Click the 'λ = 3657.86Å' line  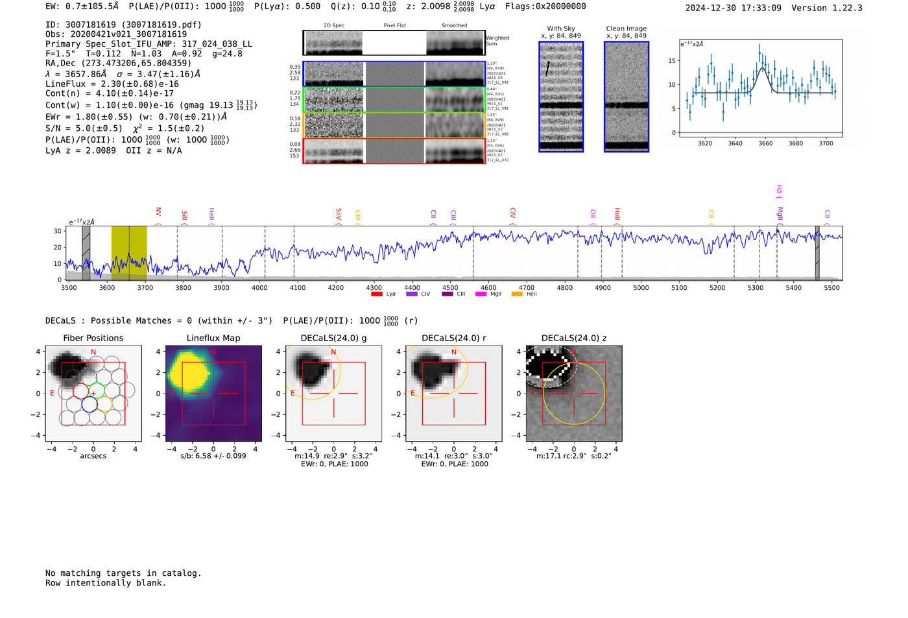pyautogui.click(x=123, y=74)
